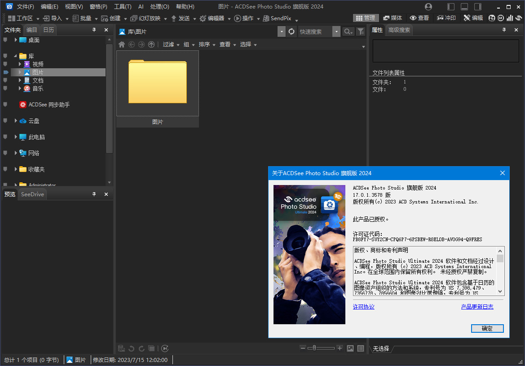Open the filter funnel icon by search
The height and width of the screenshot is (366, 525).
360,31
